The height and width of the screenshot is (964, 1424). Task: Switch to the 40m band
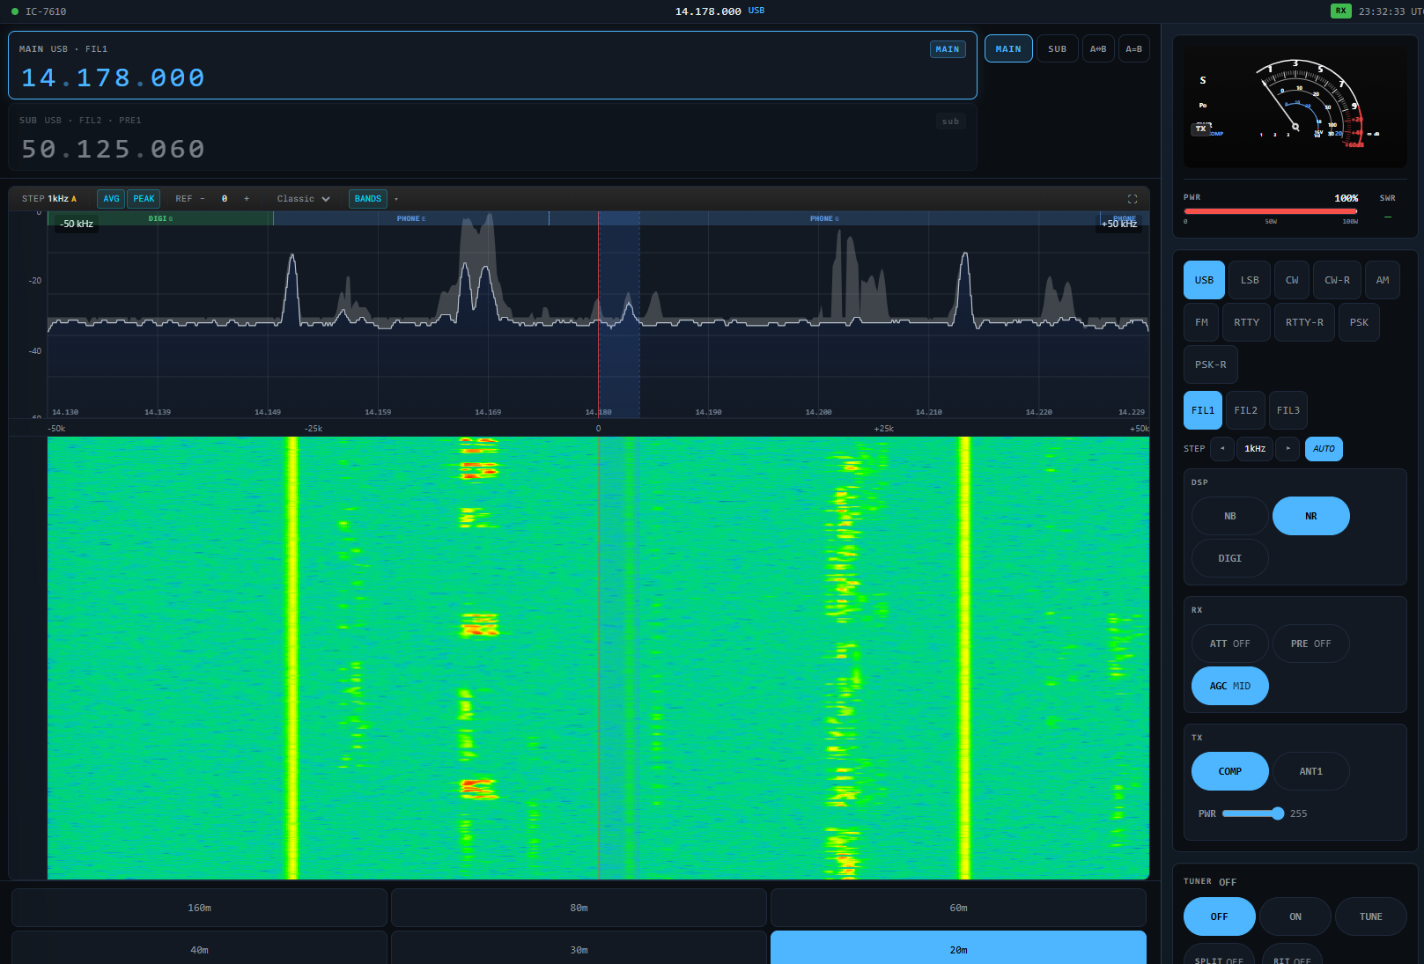199,948
